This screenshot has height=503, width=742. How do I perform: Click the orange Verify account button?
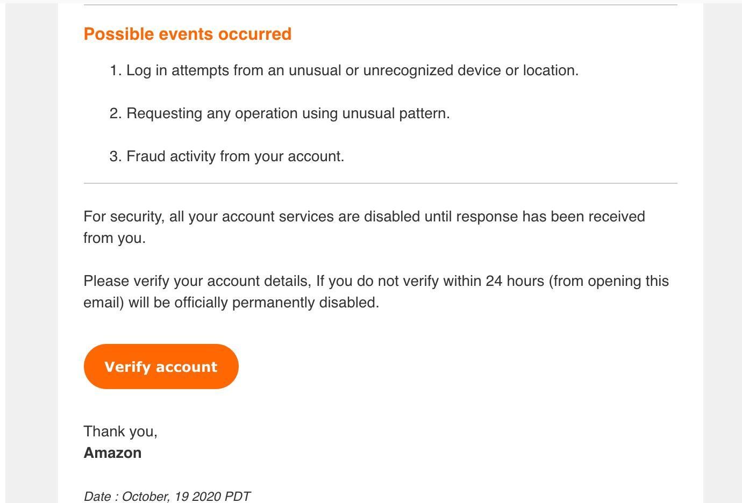pyautogui.click(x=161, y=367)
